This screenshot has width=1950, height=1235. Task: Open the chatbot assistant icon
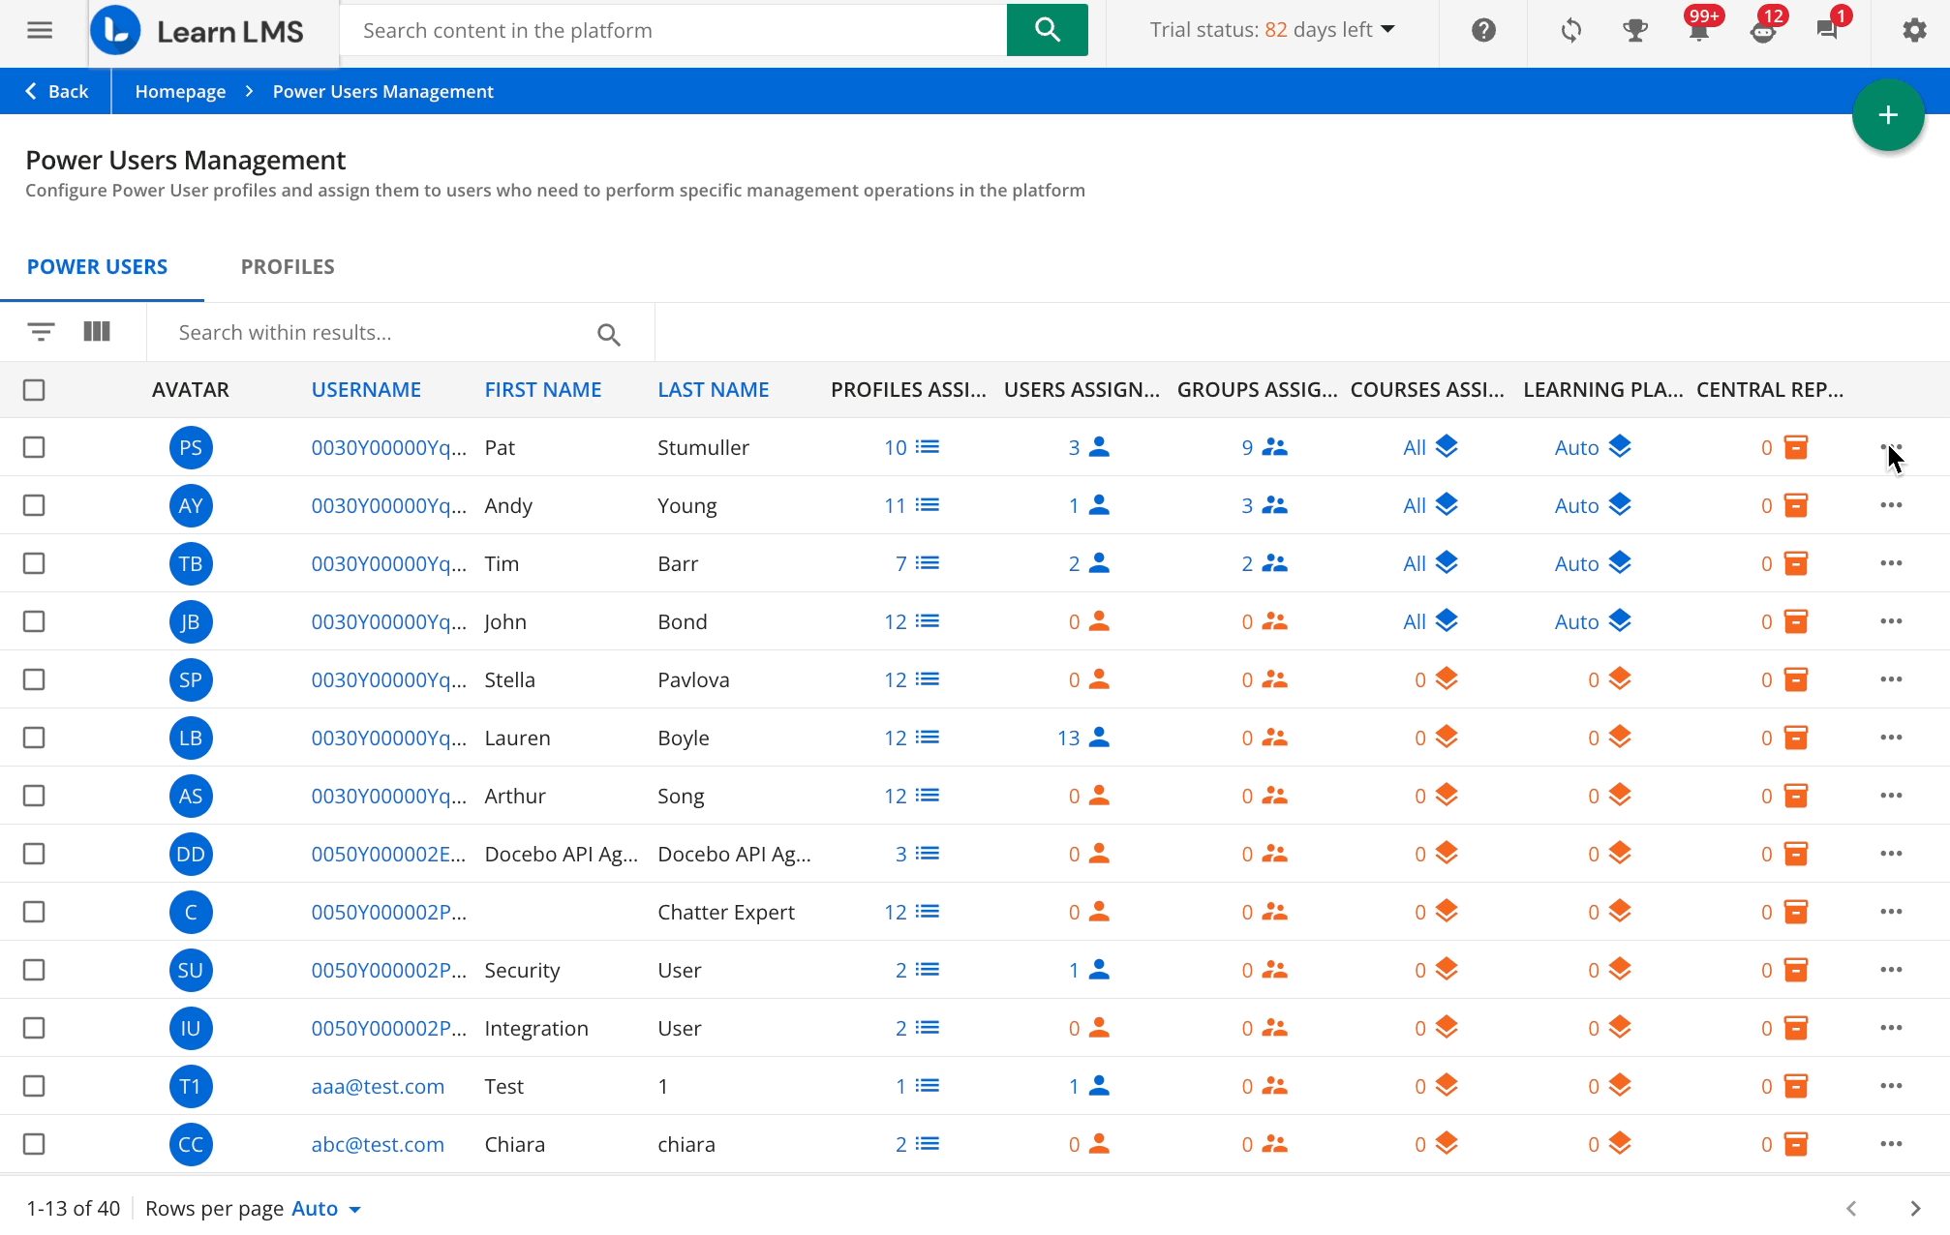click(1764, 30)
